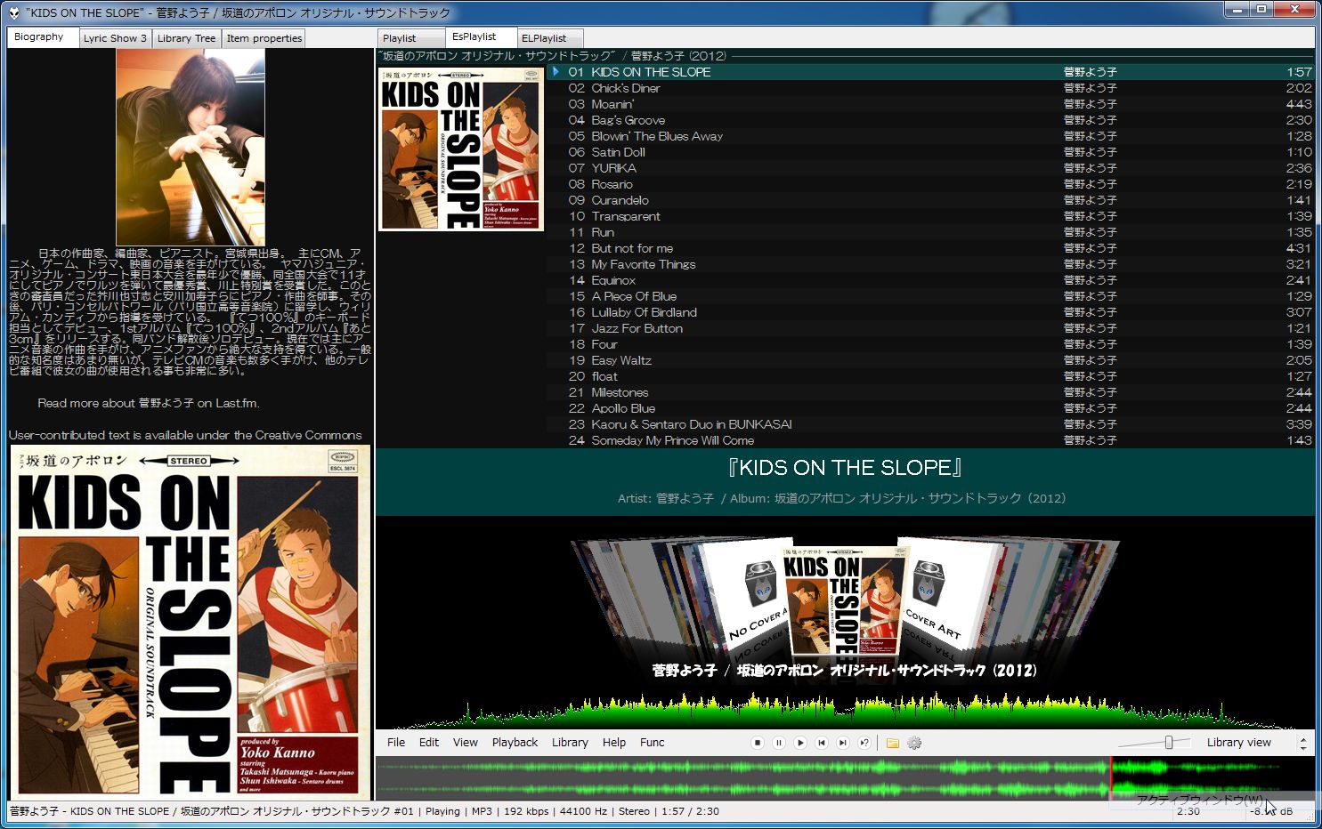Select track 05 'Blowin' The Blues Away'

pyautogui.click(x=931, y=136)
